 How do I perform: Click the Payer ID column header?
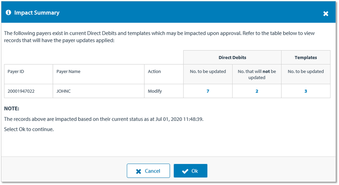pos(16,72)
